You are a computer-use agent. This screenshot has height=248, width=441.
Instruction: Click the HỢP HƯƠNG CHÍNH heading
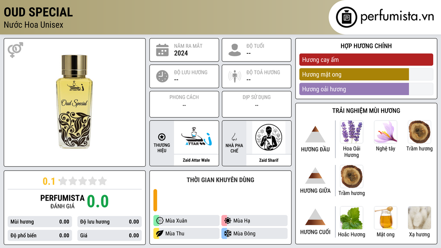click(x=366, y=46)
